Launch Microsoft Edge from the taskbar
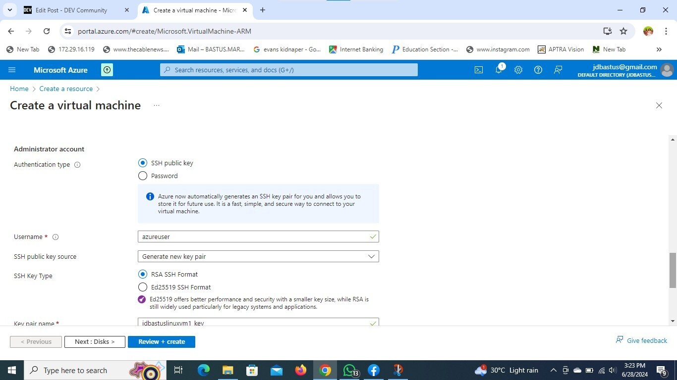Screen dimensions: 677x380 pos(204,370)
